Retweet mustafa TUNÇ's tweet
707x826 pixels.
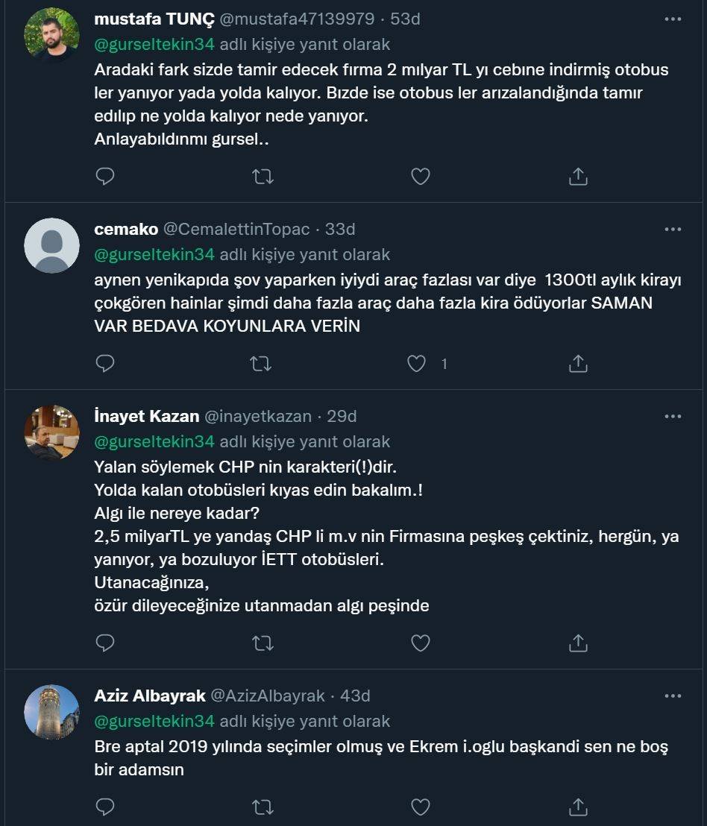coord(263,176)
